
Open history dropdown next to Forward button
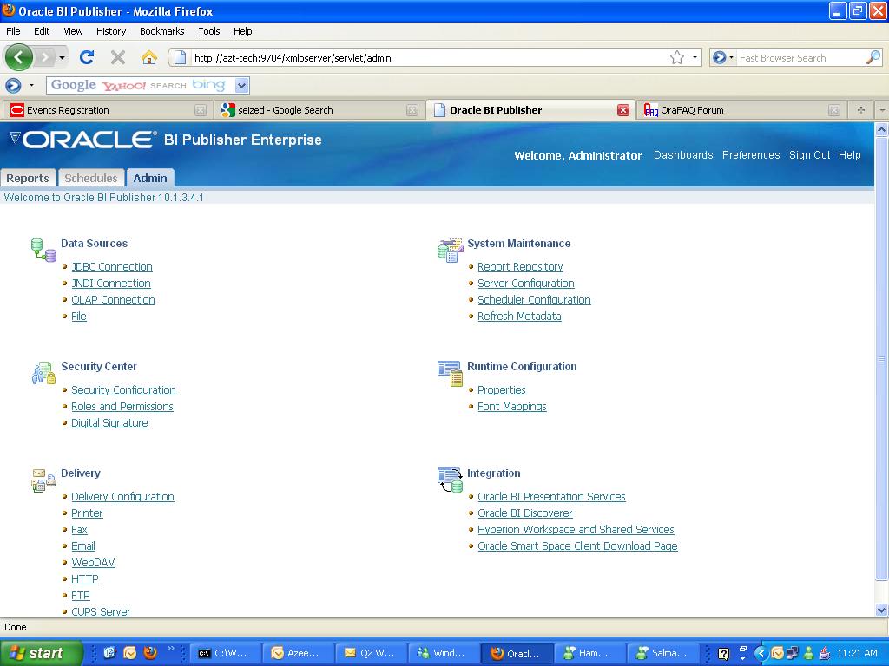[x=62, y=57]
